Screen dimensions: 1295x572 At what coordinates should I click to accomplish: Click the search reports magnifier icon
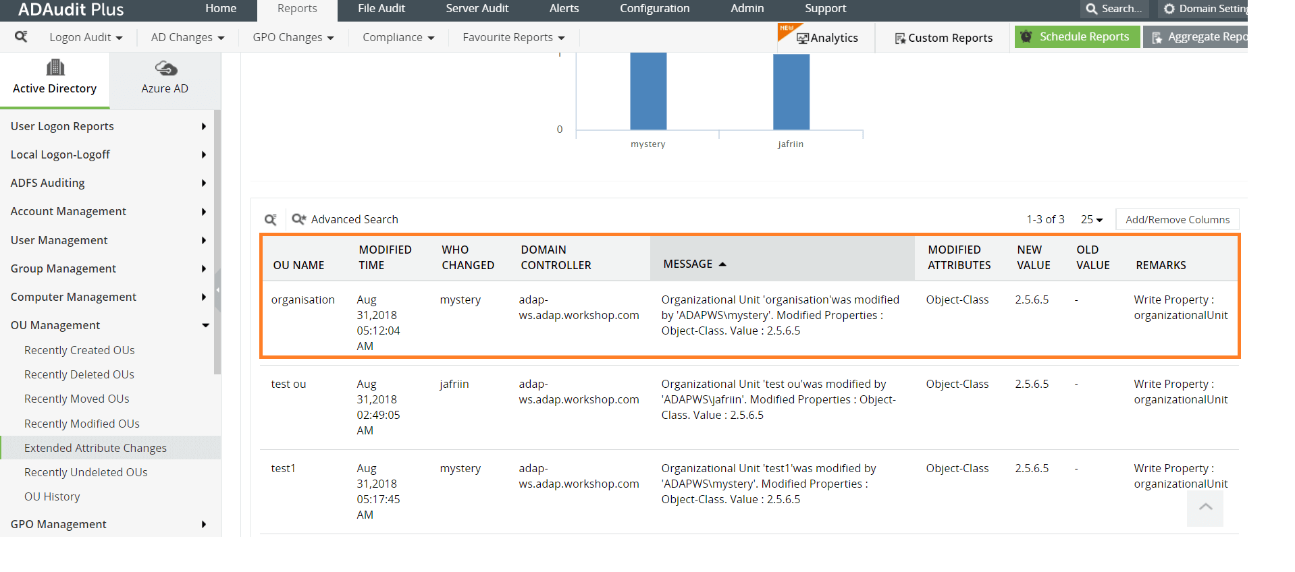(x=21, y=36)
